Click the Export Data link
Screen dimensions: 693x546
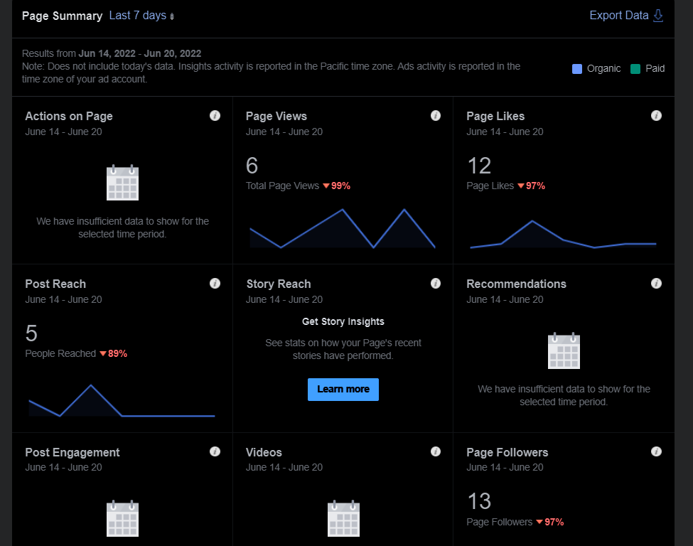click(x=619, y=16)
